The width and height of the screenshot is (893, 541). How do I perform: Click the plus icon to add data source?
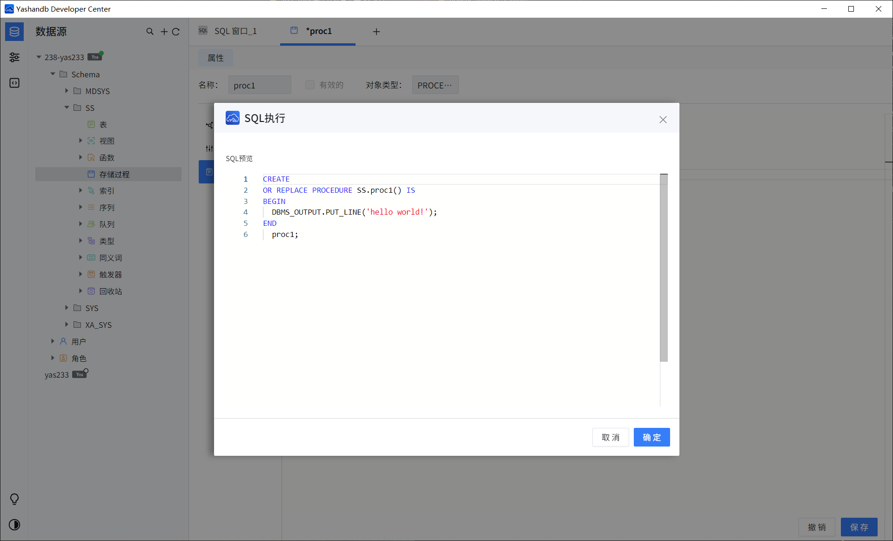pyautogui.click(x=164, y=32)
